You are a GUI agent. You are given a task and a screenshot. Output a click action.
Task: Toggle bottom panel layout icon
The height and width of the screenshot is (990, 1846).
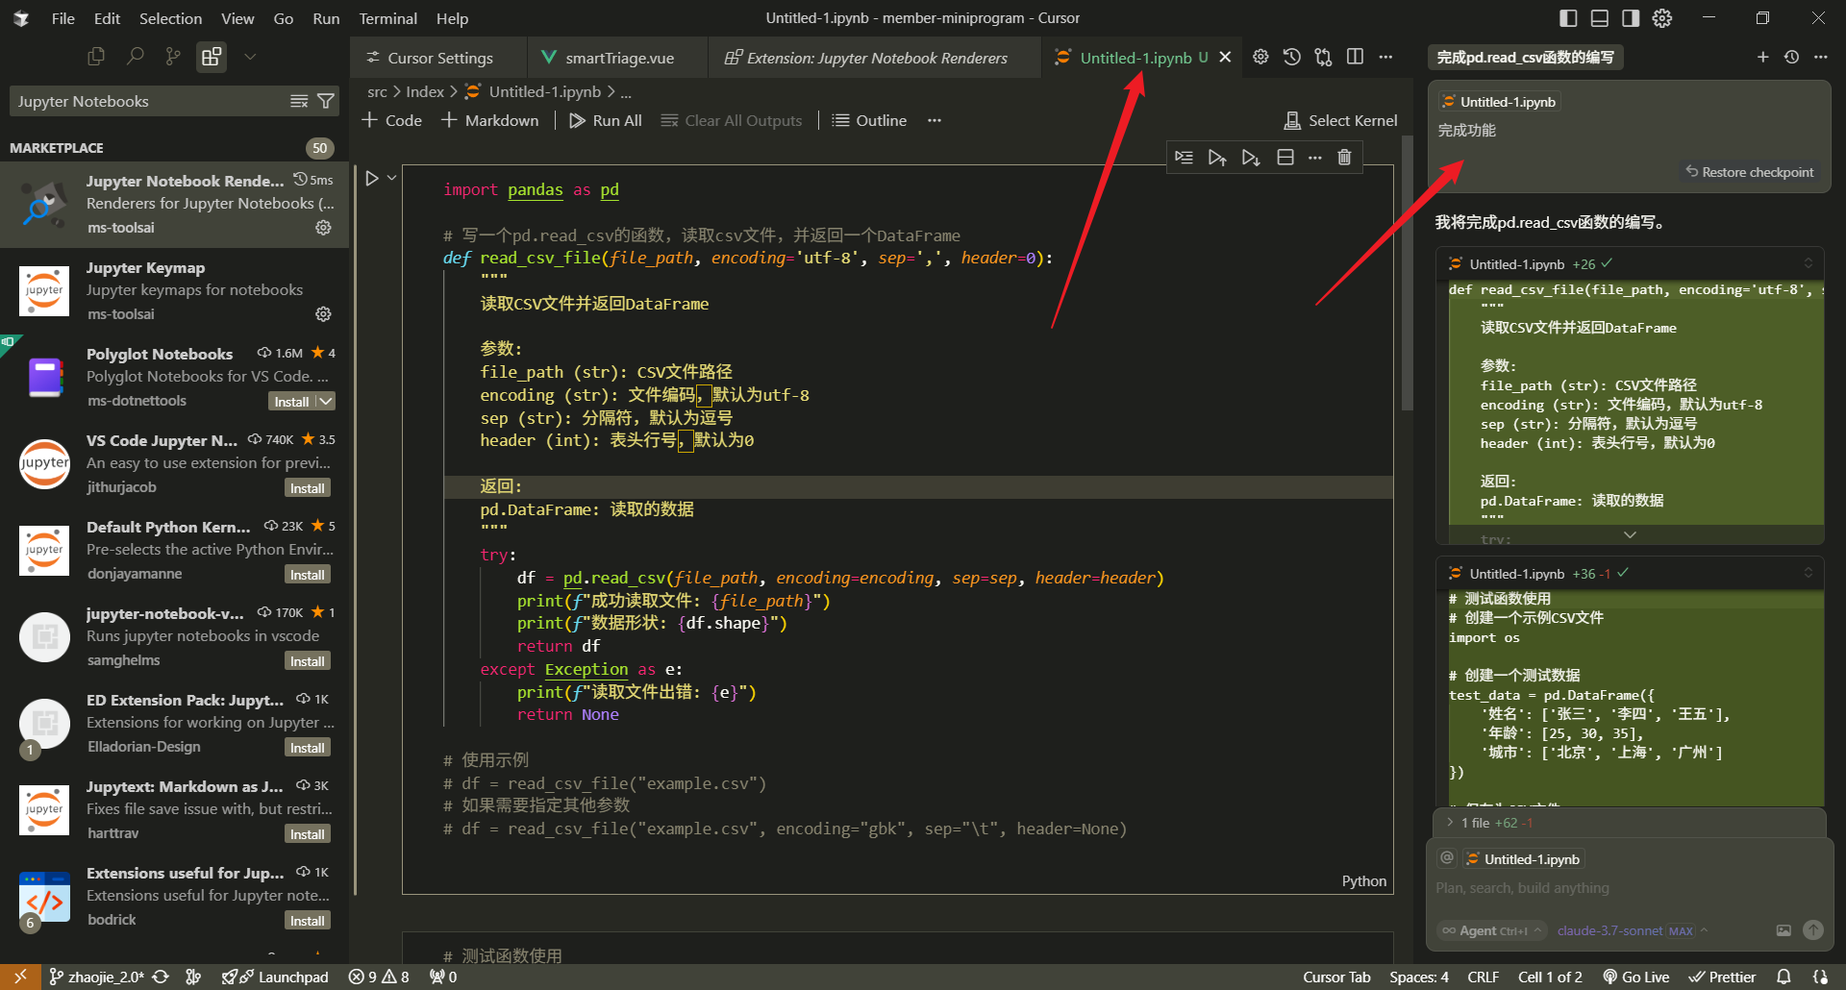tap(1600, 18)
